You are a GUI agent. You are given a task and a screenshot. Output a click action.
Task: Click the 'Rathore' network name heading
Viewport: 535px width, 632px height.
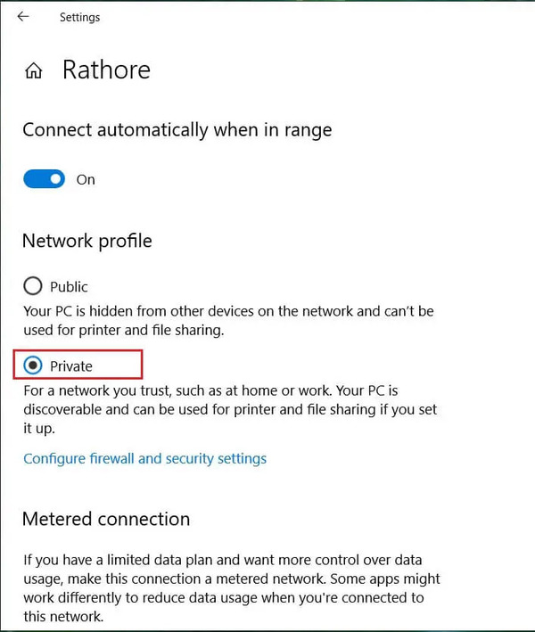pos(106,70)
